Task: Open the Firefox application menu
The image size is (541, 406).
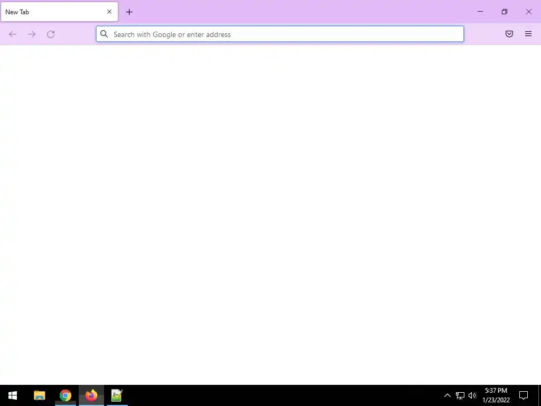Action: tap(528, 34)
